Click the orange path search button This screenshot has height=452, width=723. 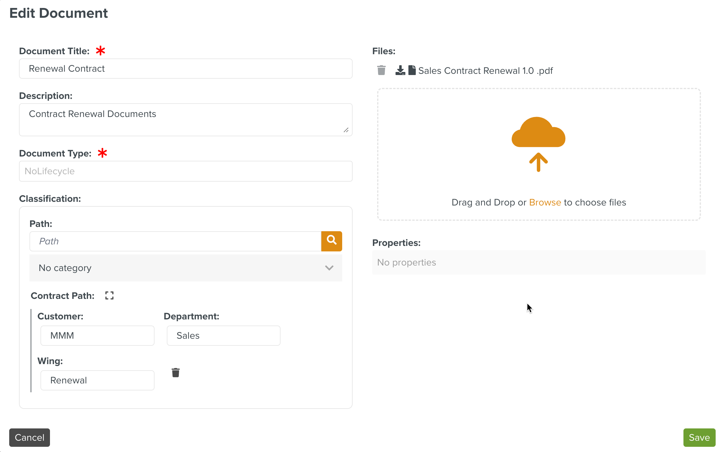(x=331, y=241)
